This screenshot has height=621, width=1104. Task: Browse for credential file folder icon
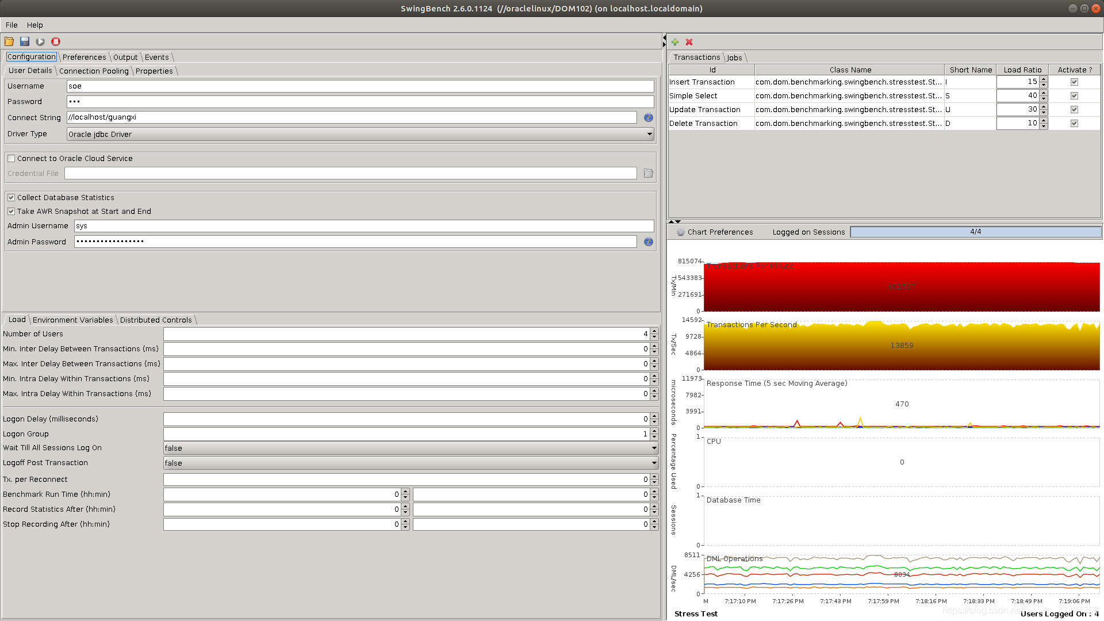tap(649, 173)
